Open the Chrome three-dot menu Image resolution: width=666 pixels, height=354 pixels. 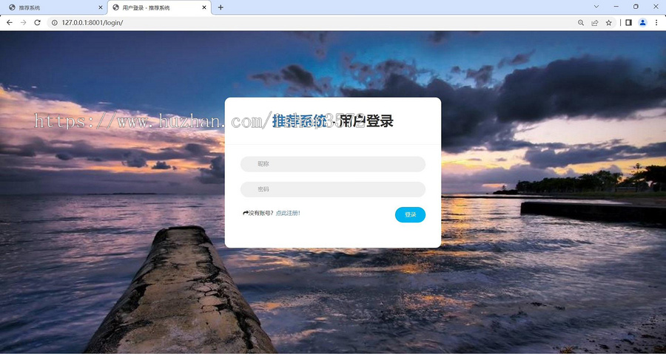(656, 22)
